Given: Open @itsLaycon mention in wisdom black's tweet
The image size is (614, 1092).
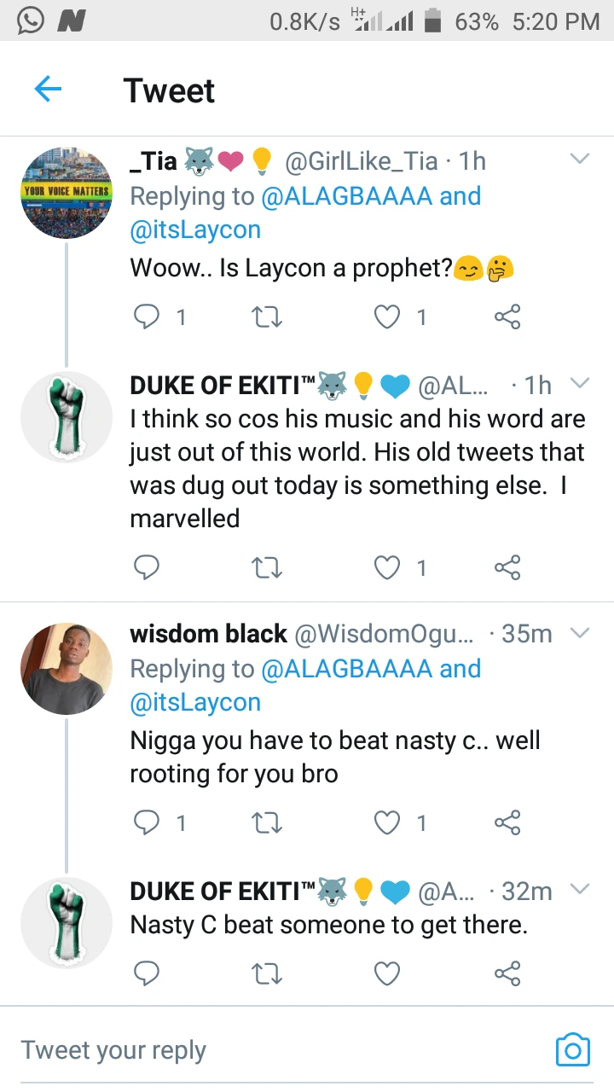Looking at the screenshot, I should coord(195,702).
